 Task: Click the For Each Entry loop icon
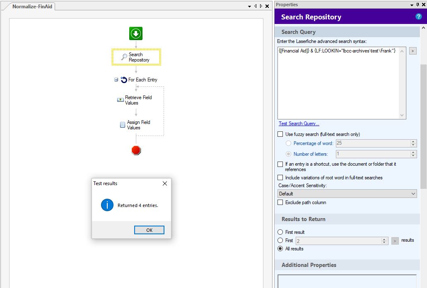pyautogui.click(x=124, y=80)
